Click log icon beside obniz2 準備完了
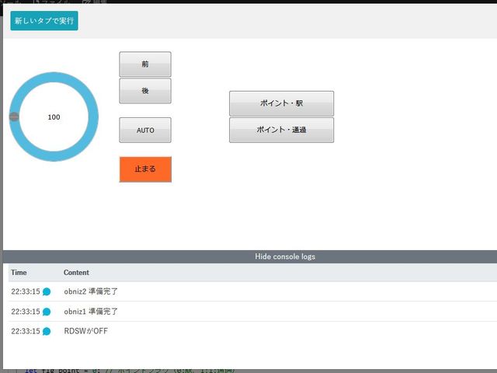Viewport: 497px width, 373px height. tap(47, 291)
